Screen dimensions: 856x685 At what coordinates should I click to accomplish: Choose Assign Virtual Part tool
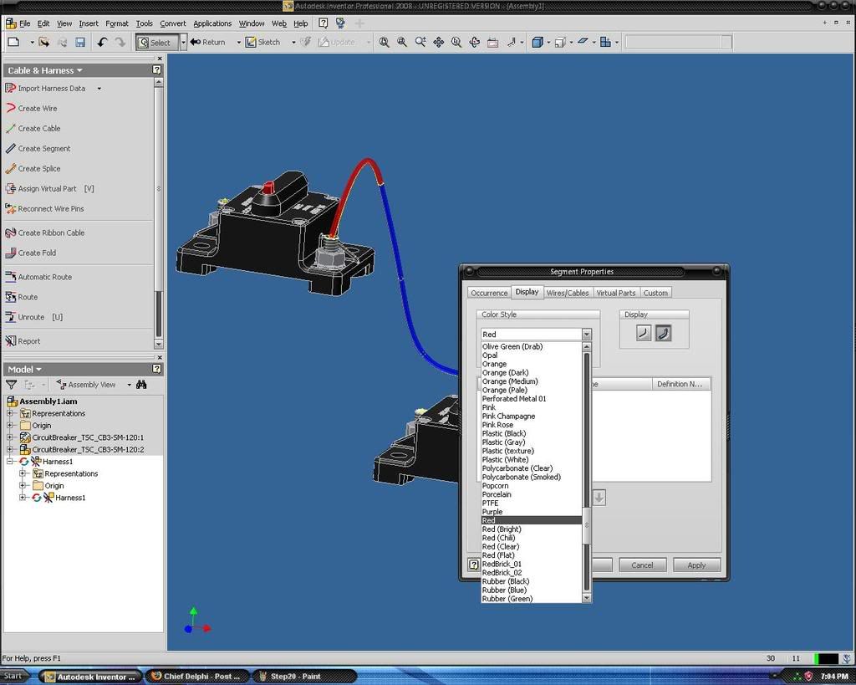(49, 188)
